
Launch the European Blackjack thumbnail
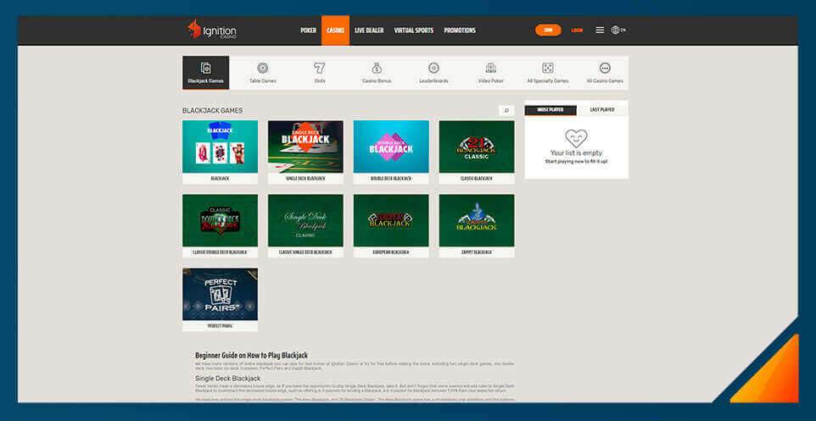[391, 220]
